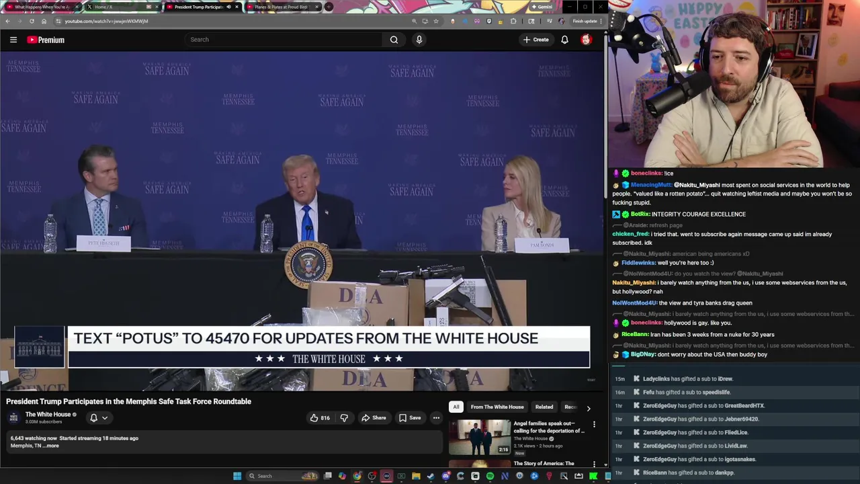
Task: Dislike the video with thumbs down
Action: tap(344, 417)
